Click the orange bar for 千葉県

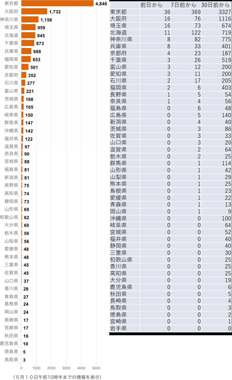pyautogui.click(x=28, y=43)
